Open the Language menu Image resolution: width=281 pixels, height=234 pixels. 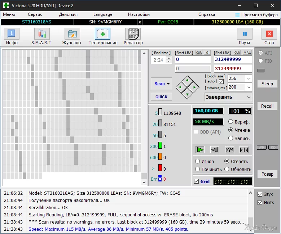pos(103,14)
